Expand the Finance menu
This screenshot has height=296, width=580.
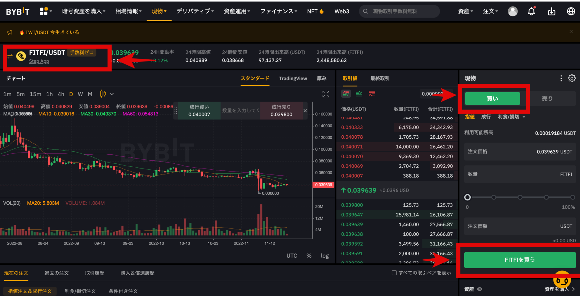(x=279, y=11)
